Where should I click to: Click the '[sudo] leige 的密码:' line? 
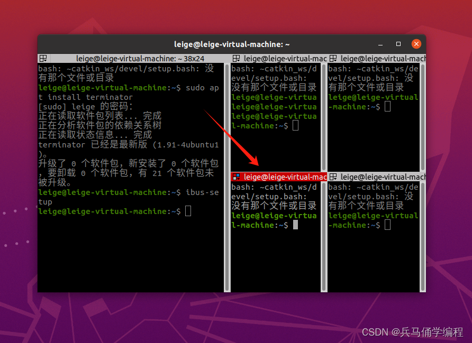point(86,107)
